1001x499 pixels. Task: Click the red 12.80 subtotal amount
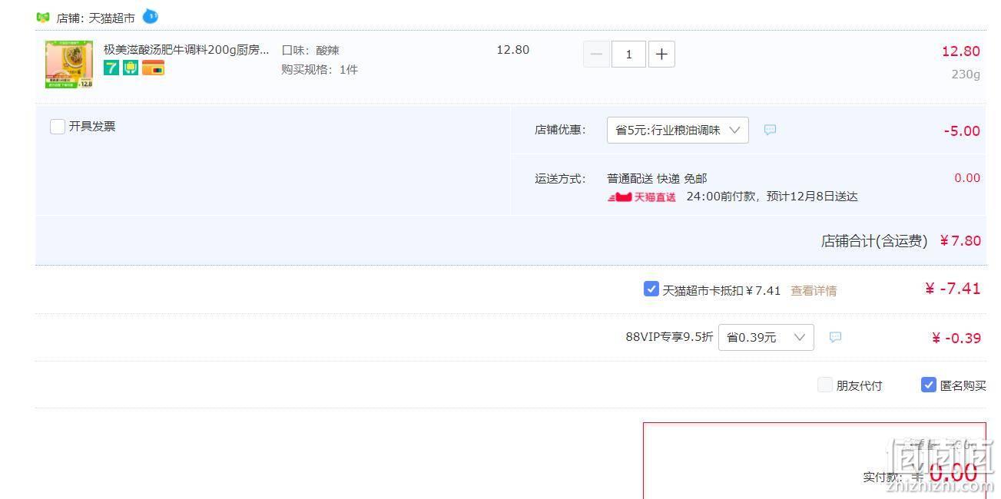point(961,51)
